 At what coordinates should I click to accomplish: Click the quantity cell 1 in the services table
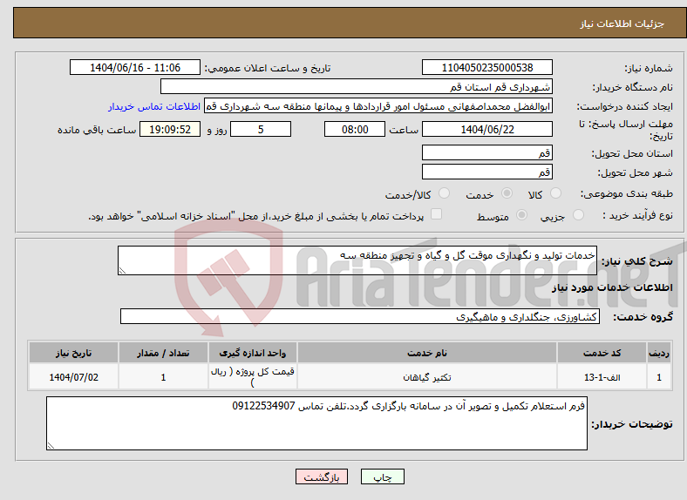[163, 377]
